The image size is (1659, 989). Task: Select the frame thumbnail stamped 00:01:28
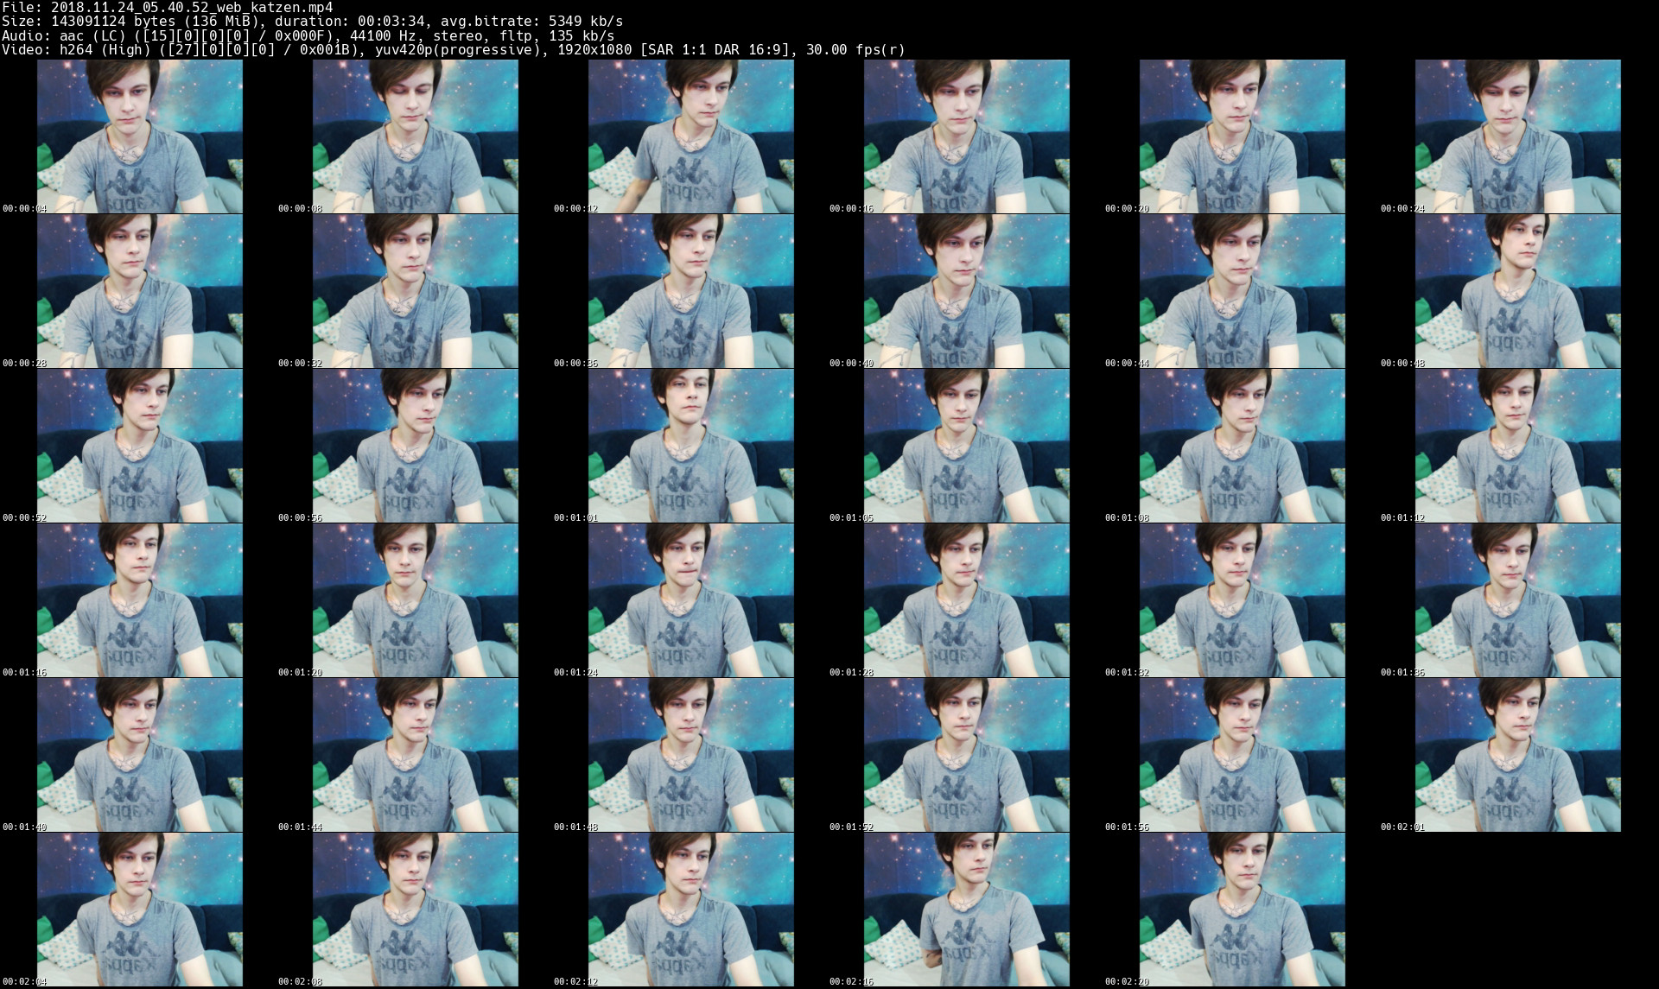pyautogui.click(x=967, y=600)
